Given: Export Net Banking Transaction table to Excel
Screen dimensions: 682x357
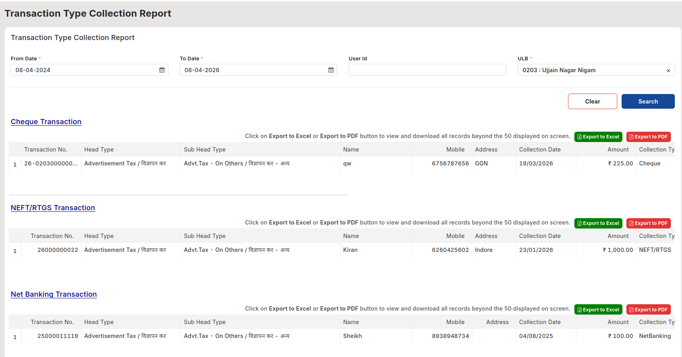Looking at the screenshot, I should pyautogui.click(x=598, y=310).
